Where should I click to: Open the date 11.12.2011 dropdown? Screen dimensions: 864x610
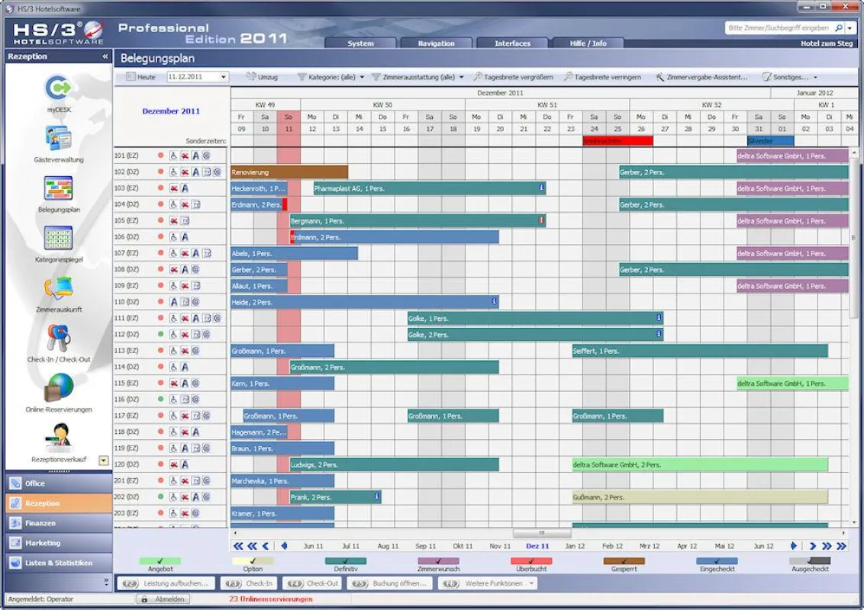point(223,77)
